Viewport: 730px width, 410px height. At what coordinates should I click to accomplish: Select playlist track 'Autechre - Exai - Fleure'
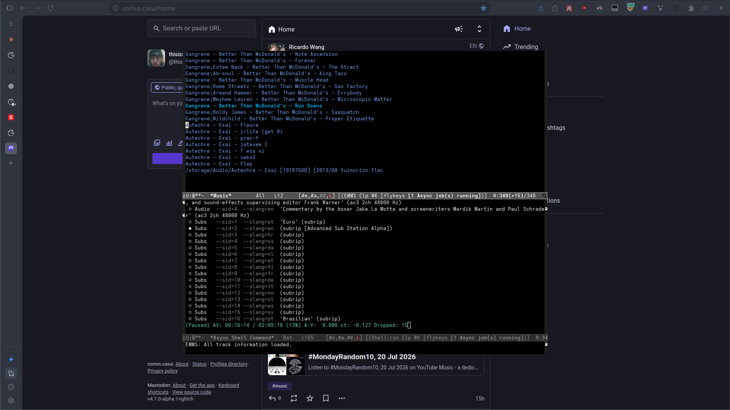[x=222, y=125]
